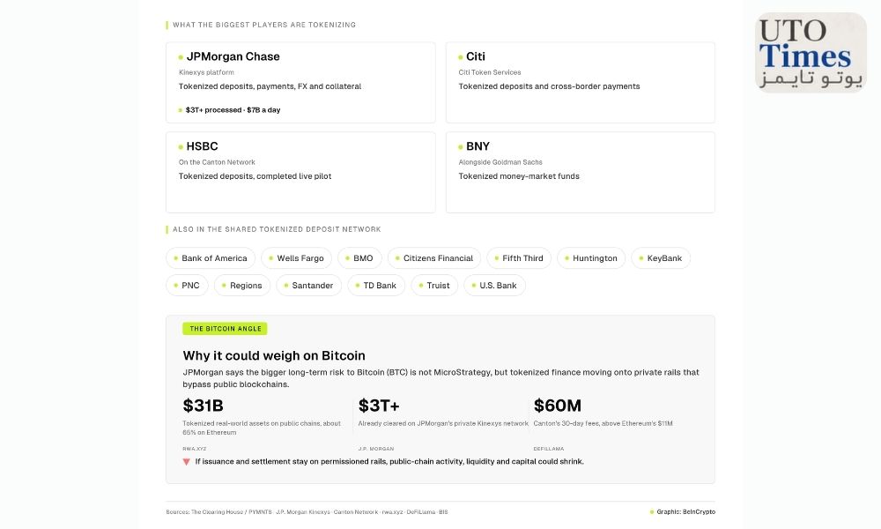Click the RWA.XYZ source label

coord(195,449)
